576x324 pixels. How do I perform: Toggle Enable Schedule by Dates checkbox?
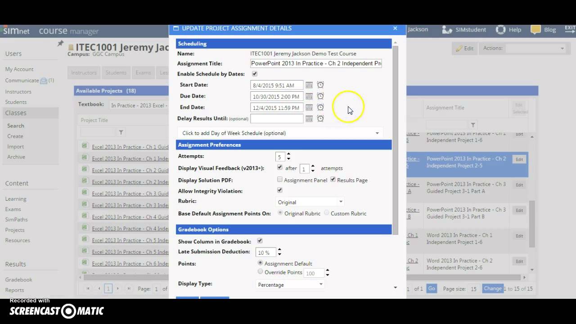point(255,74)
